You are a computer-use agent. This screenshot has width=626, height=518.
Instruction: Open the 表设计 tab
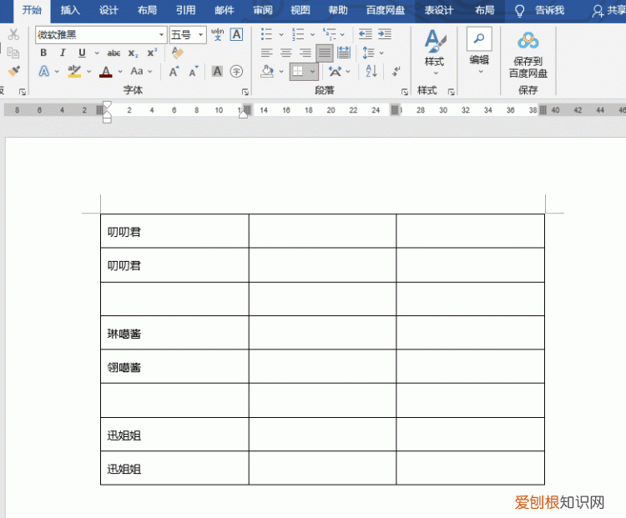click(439, 10)
